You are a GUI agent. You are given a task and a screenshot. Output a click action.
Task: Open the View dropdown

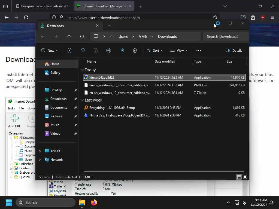coord(179,50)
